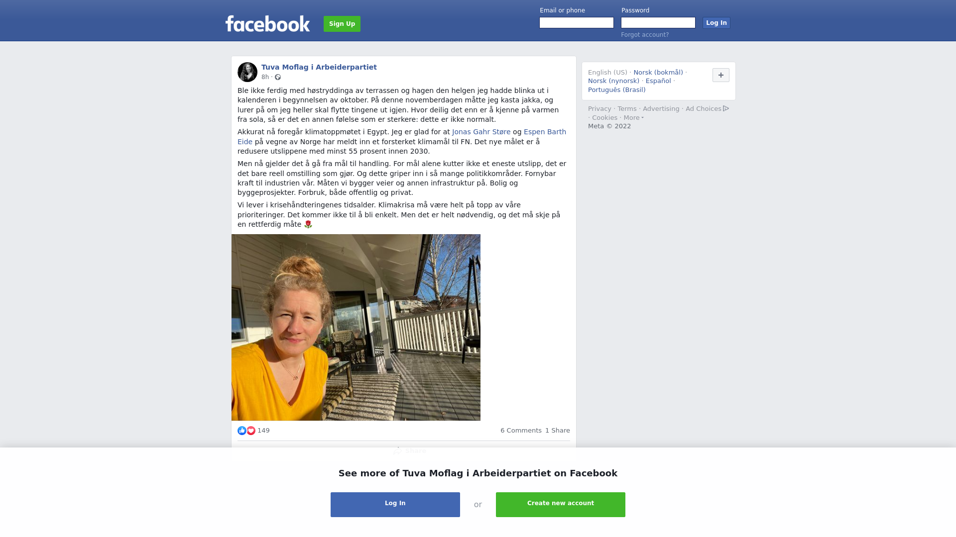Click the Love heart reaction icon
This screenshot has width=956, height=537.
click(251, 431)
